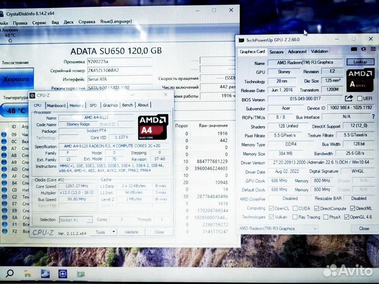This screenshot has height=284, width=379.
Task: Click AMD A4 logo in CPU-Z
Action: click(x=153, y=127)
